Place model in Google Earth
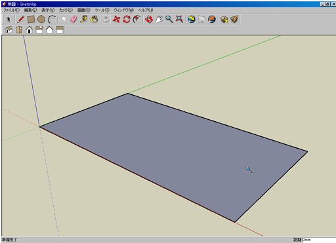 pyautogui.click(x=212, y=20)
